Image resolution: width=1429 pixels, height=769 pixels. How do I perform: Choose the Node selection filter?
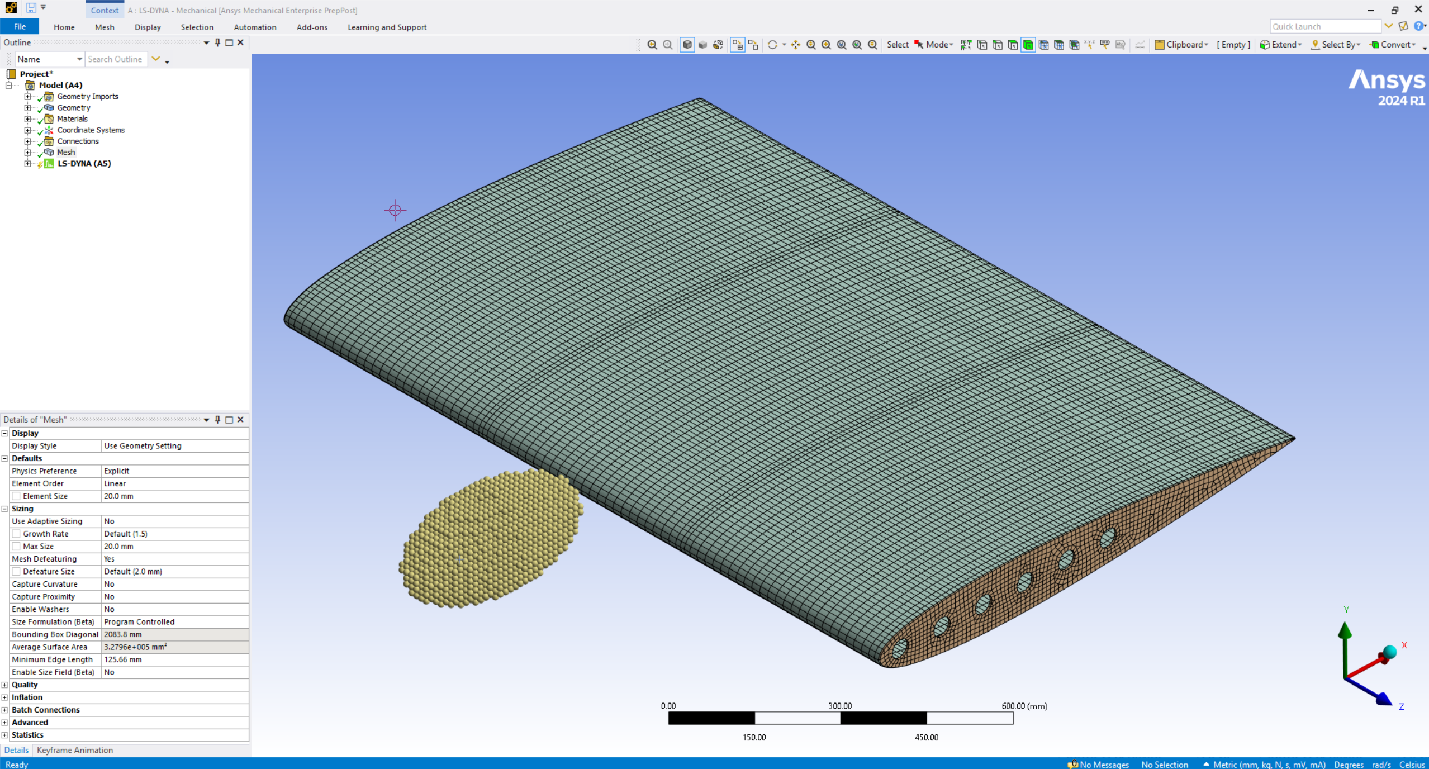pyautogui.click(x=1043, y=45)
